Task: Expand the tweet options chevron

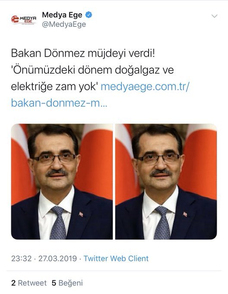Action: pyautogui.click(x=214, y=16)
